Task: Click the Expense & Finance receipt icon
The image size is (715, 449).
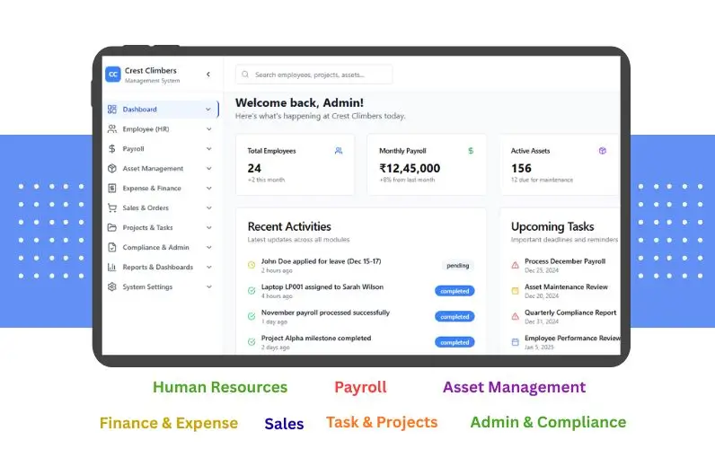Action: tap(111, 188)
